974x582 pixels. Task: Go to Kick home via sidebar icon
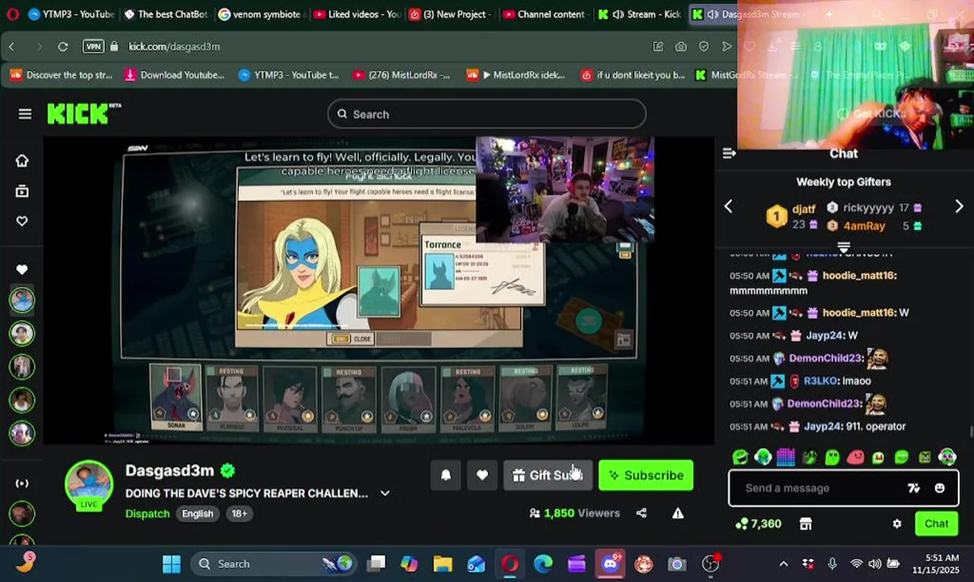coord(22,161)
